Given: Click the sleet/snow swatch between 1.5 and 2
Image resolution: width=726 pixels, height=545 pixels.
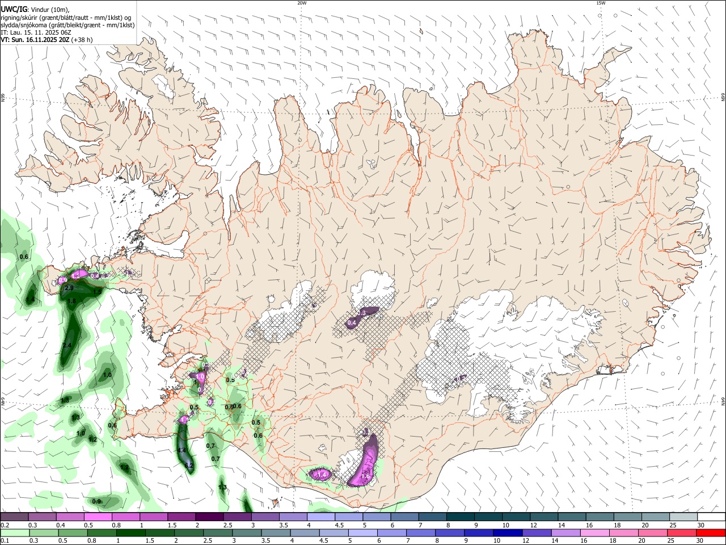Looking at the screenshot, I should click(x=181, y=517).
